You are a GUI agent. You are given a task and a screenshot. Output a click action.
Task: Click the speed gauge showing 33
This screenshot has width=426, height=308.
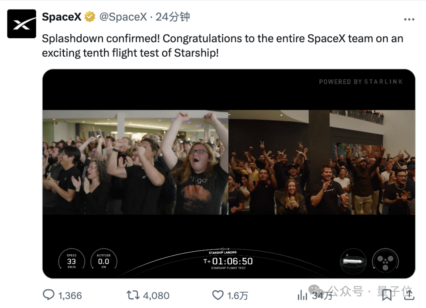[71, 261]
